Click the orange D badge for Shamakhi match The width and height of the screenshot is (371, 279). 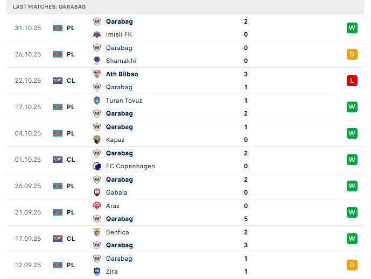(x=352, y=54)
